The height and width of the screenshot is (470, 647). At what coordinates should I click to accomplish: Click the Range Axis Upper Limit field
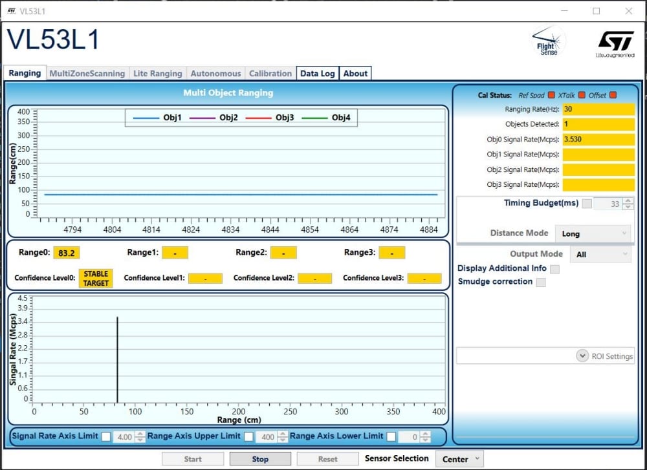267,437
